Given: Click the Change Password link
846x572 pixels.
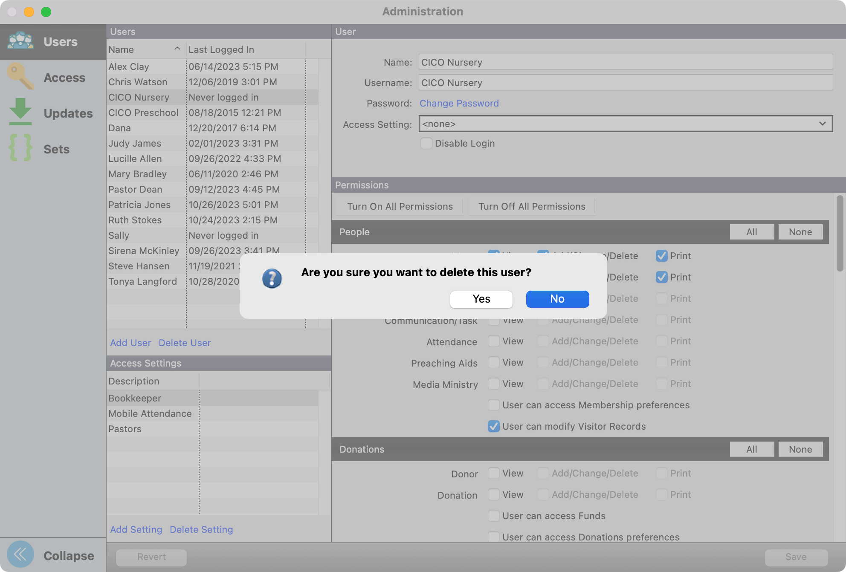Looking at the screenshot, I should [459, 103].
